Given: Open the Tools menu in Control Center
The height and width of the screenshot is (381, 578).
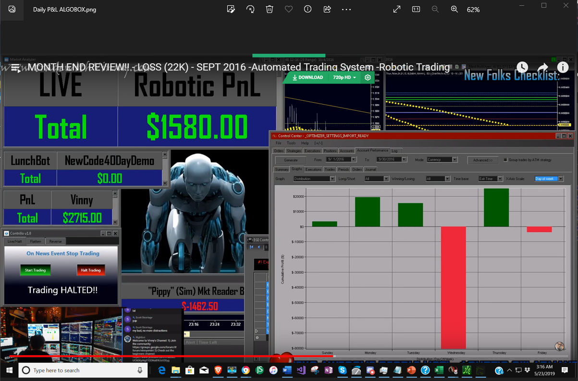Looking at the screenshot, I should click(x=291, y=143).
